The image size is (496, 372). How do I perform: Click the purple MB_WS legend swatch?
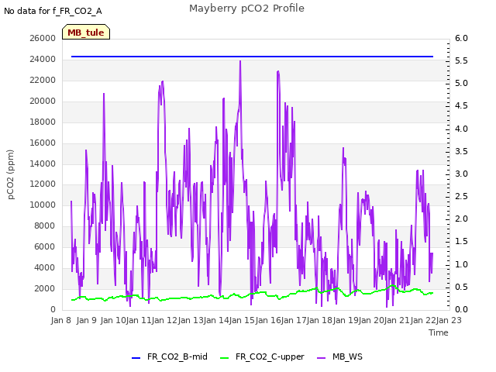coord(321,358)
